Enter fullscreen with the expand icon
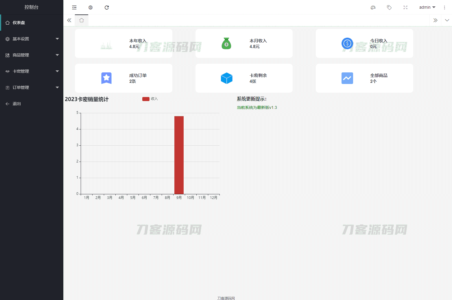Viewport: 452px width, 300px height. pyautogui.click(x=405, y=8)
